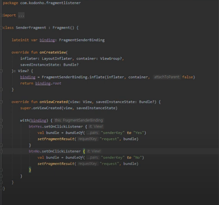Click the 'package' keyword
219x205 pixels.
[x=11, y=3]
